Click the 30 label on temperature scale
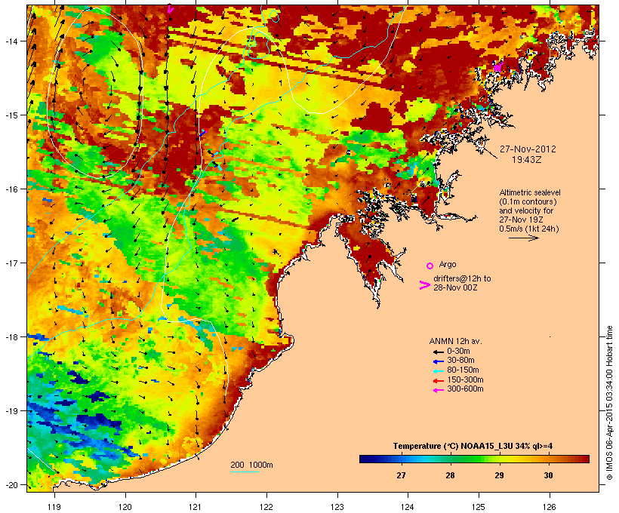 tap(548, 475)
